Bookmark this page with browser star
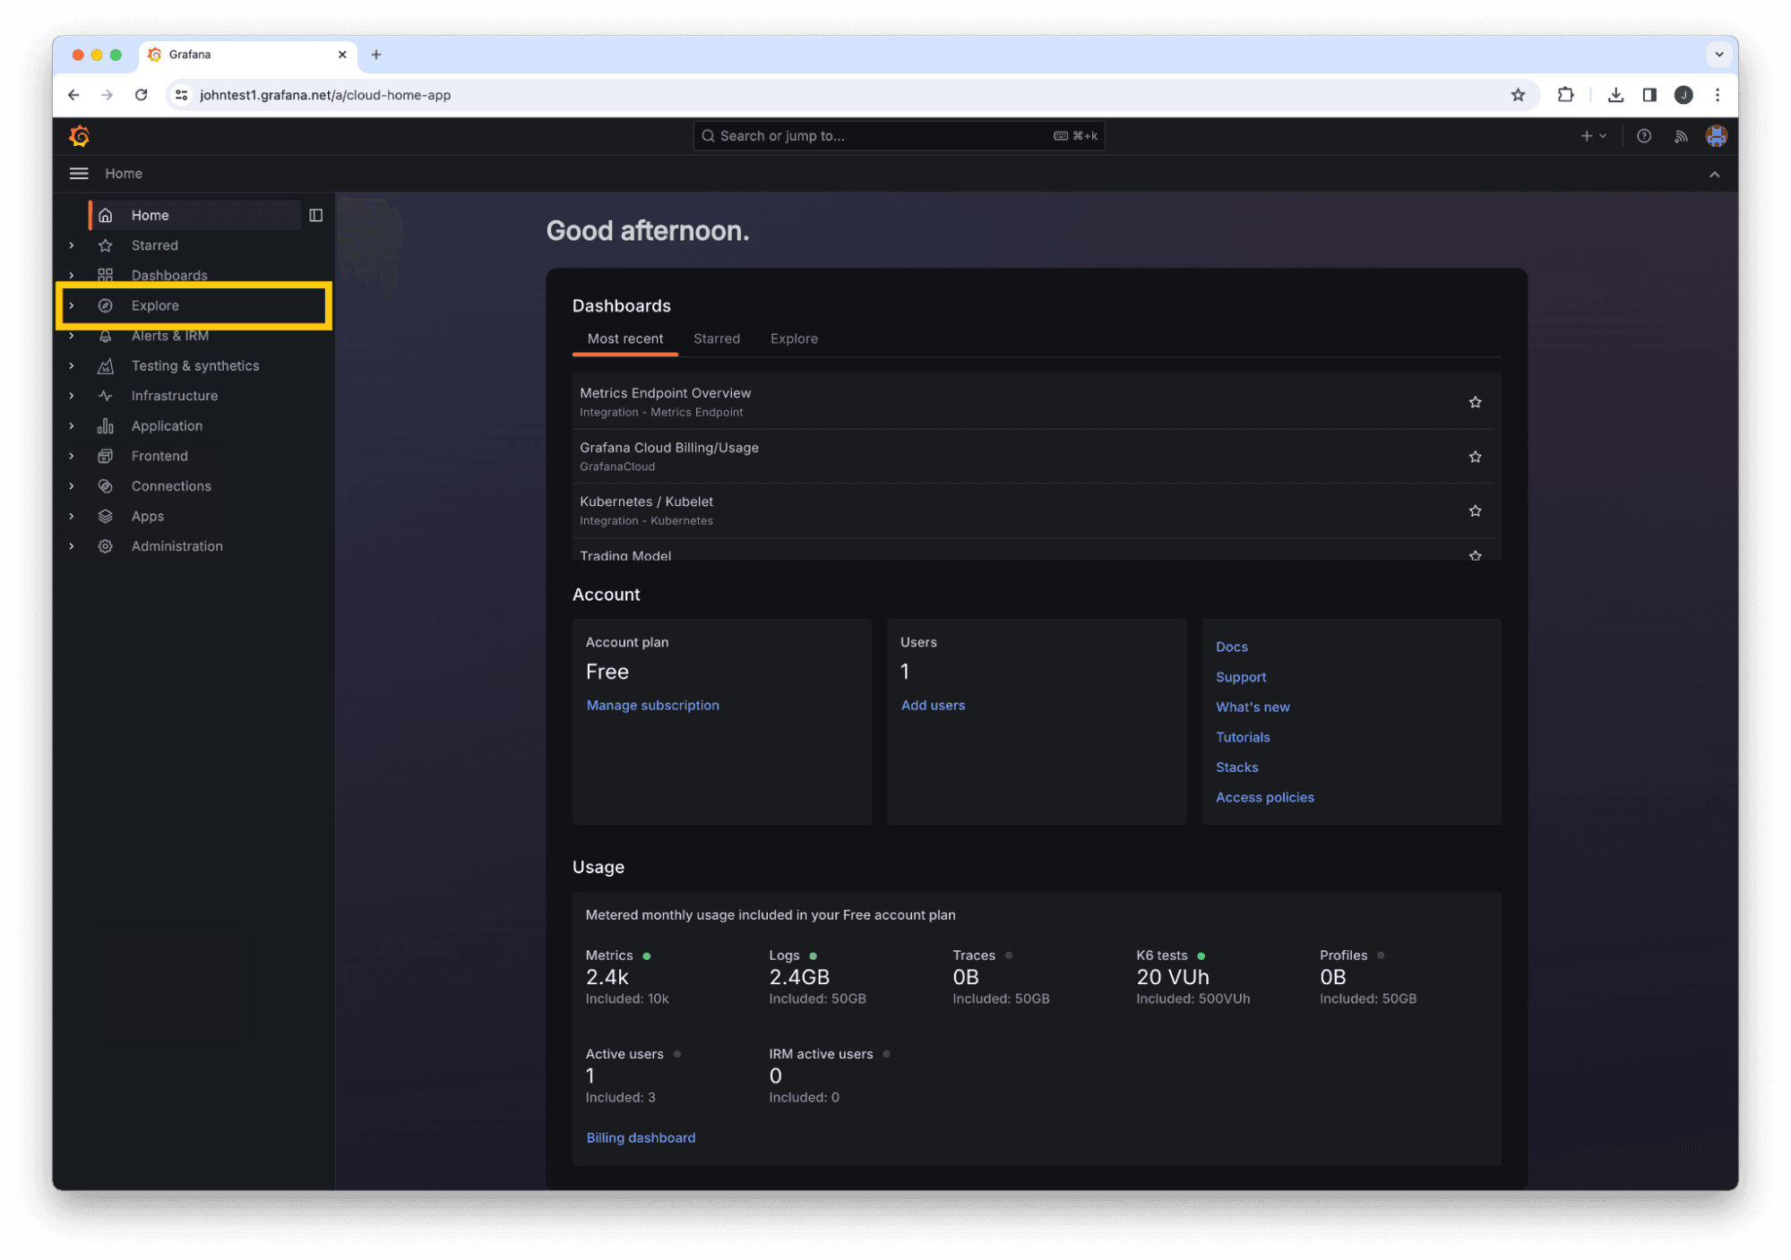This screenshot has width=1791, height=1260. [1518, 95]
